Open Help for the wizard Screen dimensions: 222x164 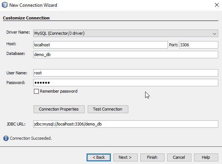click(206, 157)
